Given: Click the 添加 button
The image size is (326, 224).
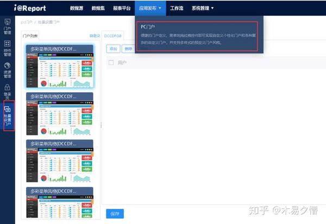Looking at the screenshot, I should pos(113,49).
